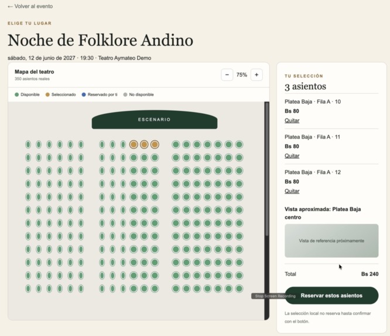Click the blue Reservado por ti legend dot
The width and height of the screenshot is (390, 336).
coord(84,94)
